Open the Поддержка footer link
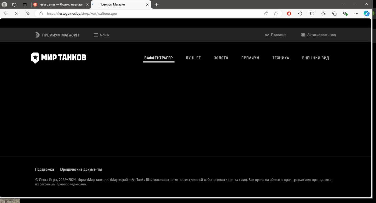This screenshot has height=203, width=376. click(x=44, y=169)
